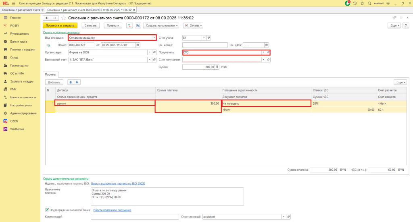413x222 pixels.
Task: Open the Получатель СТО record button
Action: [x=268, y=52]
